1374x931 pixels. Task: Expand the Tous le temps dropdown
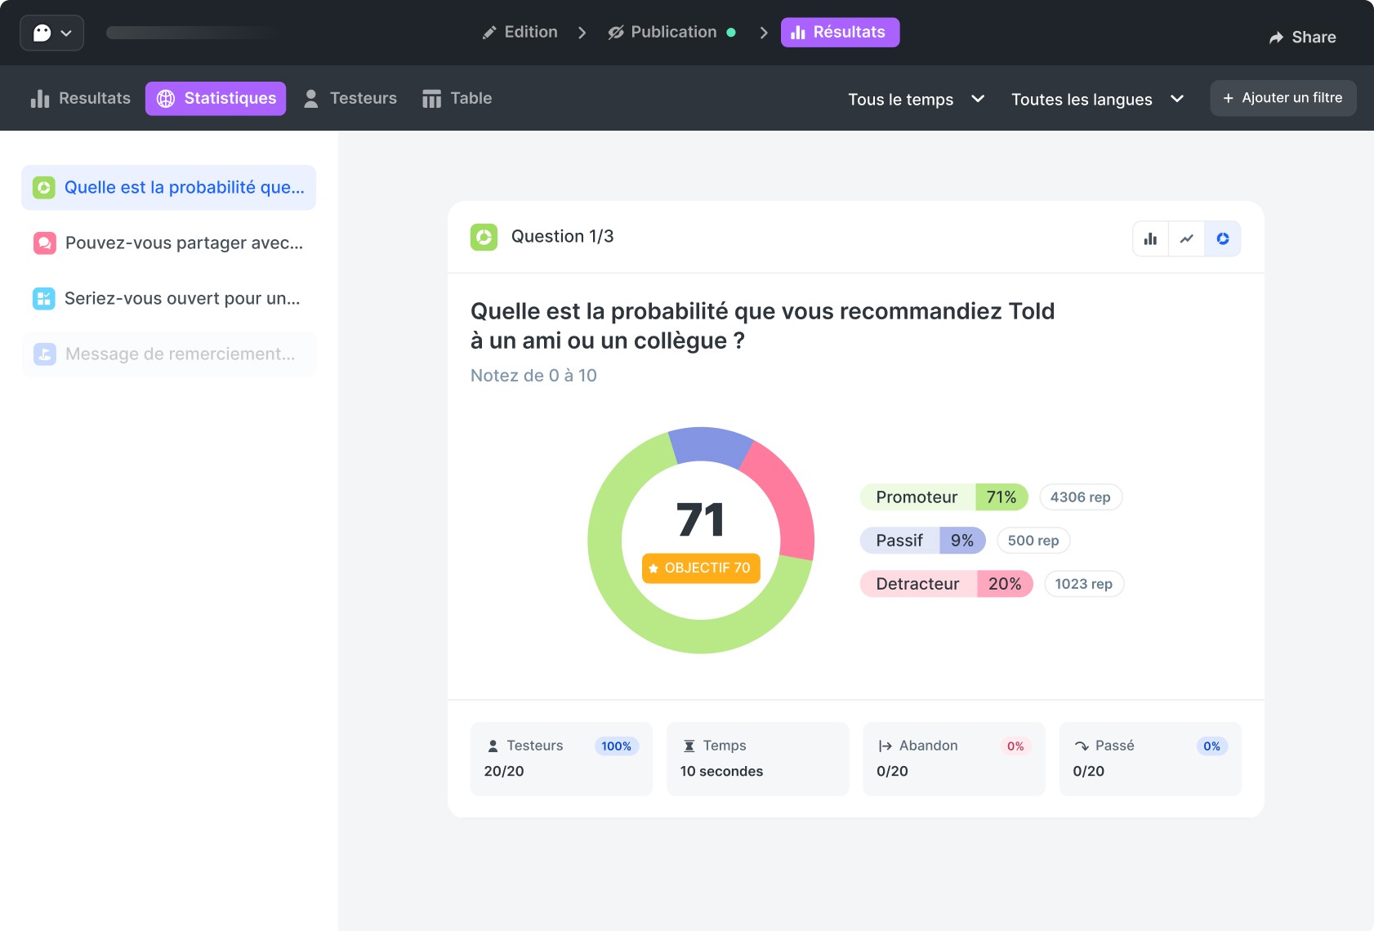point(916,99)
